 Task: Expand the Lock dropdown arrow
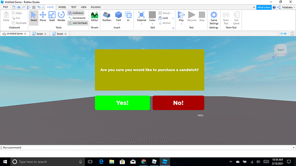point(173,18)
